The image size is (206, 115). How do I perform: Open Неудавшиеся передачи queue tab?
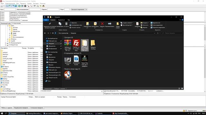click(21, 108)
